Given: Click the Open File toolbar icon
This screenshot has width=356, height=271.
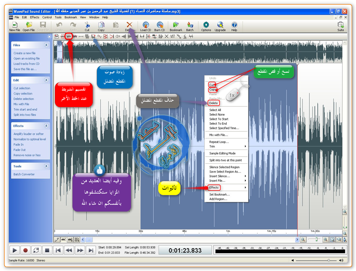Looking at the screenshot, I should (28, 27).
